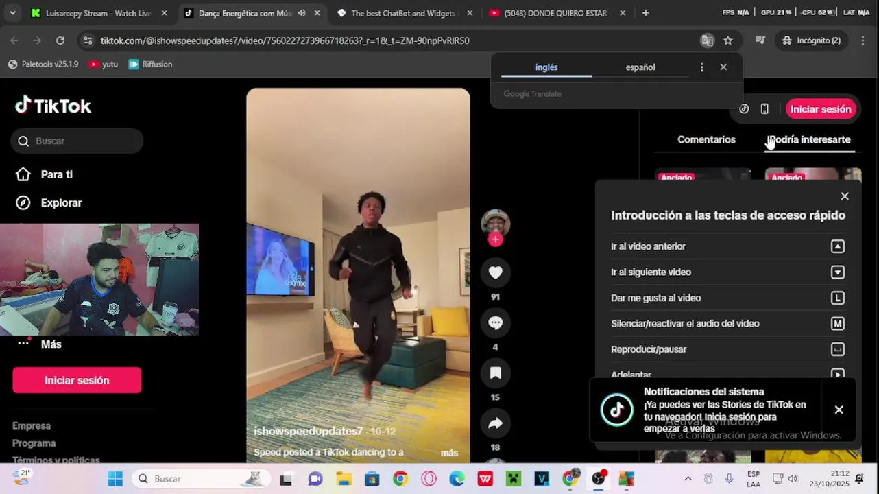
Task: Open creator profile avatar beside video
Action: (x=495, y=222)
